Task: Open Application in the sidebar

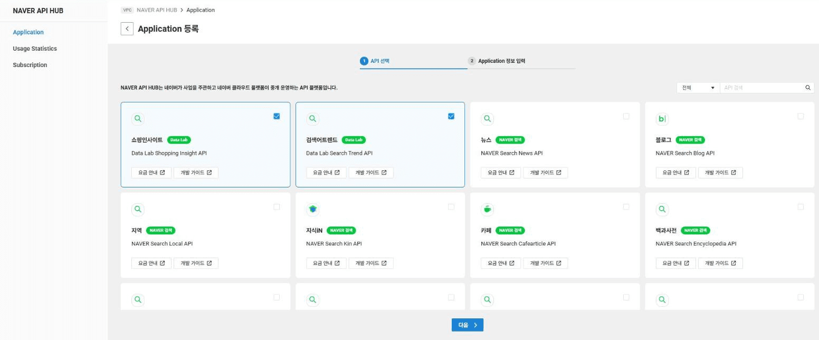Action: pos(28,32)
